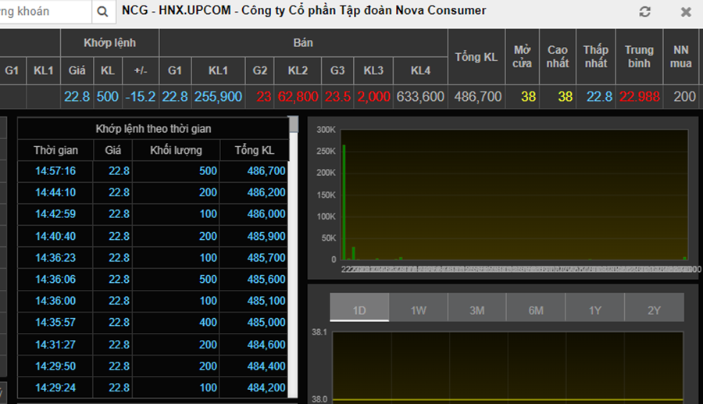Screen dimensions: 703x404
Task: Close the NCG stock detail panel
Action: (x=686, y=12)
